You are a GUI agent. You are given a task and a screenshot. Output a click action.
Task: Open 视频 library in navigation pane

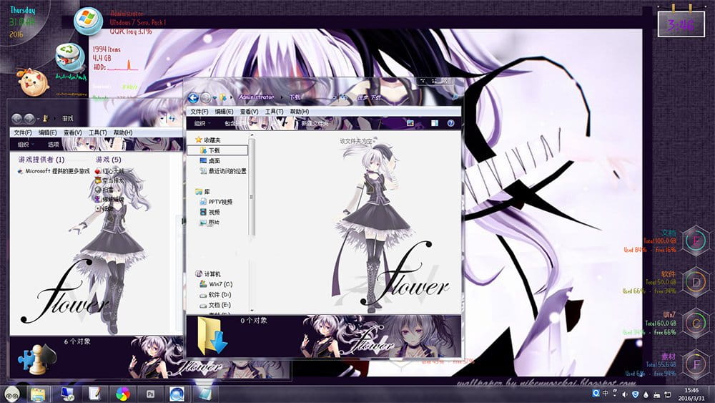pyautogui.click(x=209, y=212)
